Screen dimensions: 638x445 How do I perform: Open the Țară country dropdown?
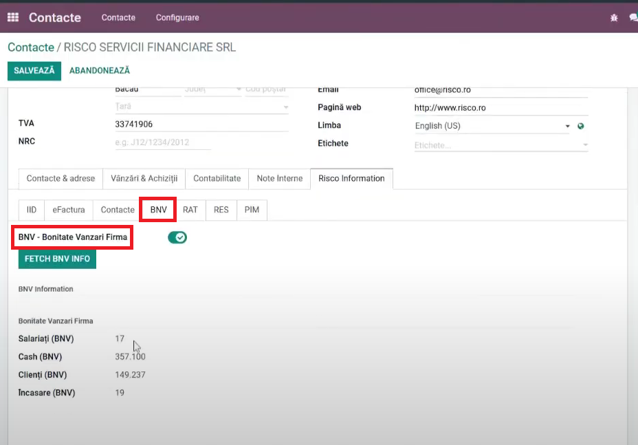click(201, 107)
